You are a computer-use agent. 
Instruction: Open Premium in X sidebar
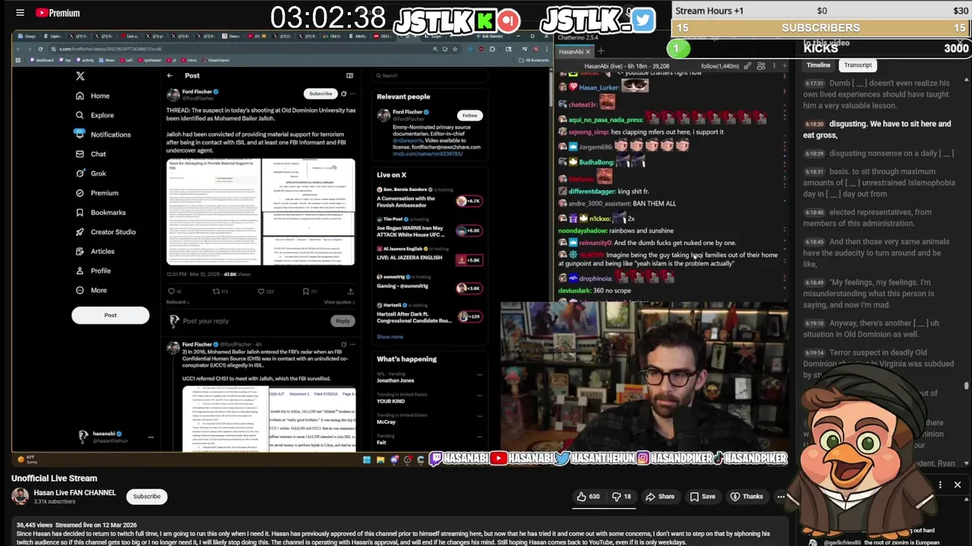pos(96,193)
